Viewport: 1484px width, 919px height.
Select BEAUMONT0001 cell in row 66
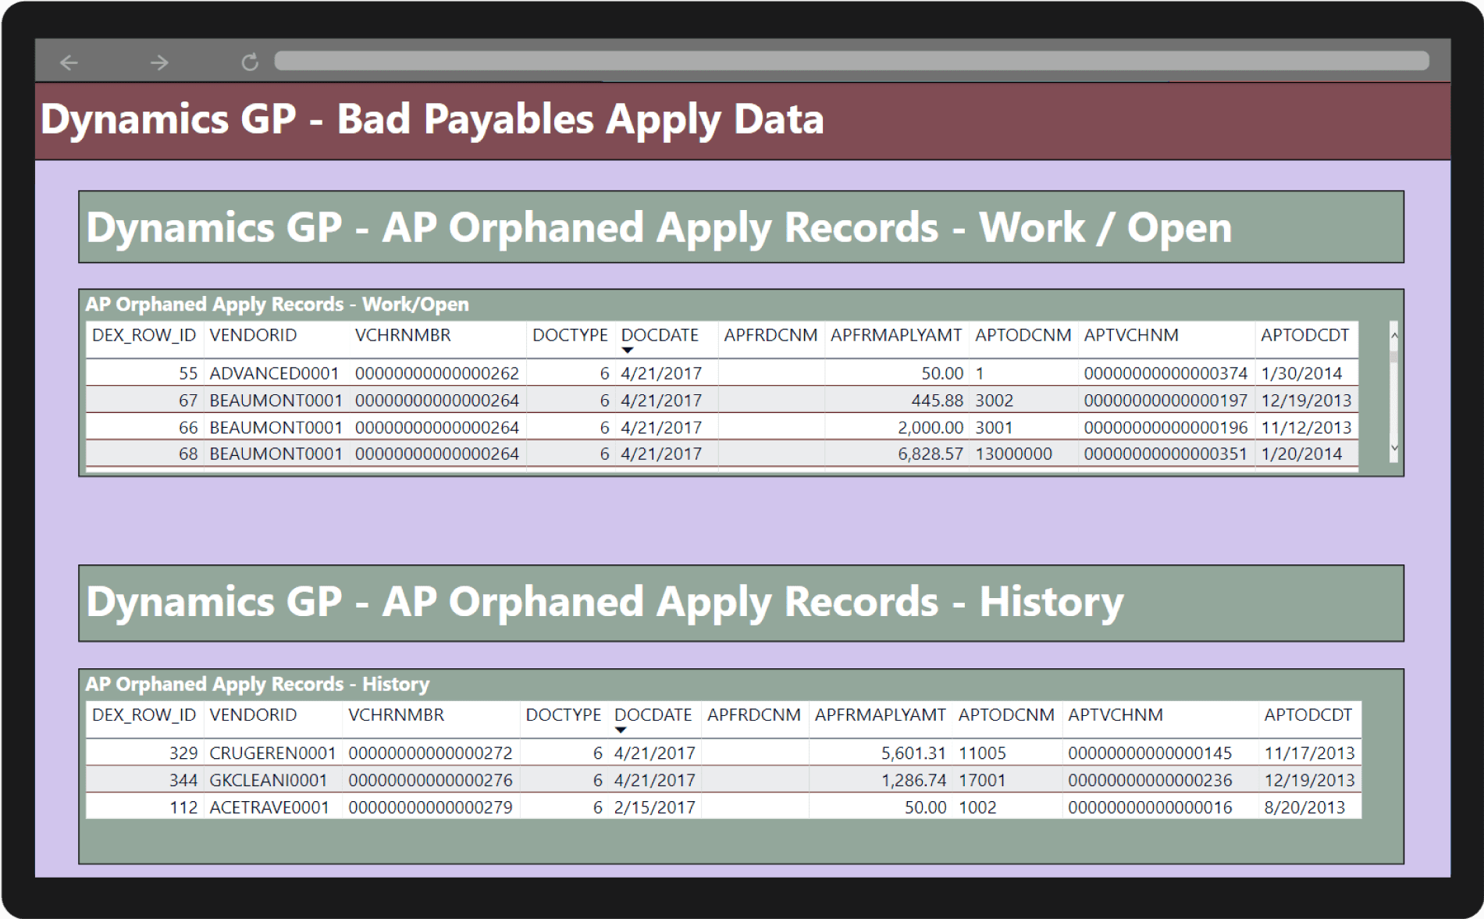point(276,428)
